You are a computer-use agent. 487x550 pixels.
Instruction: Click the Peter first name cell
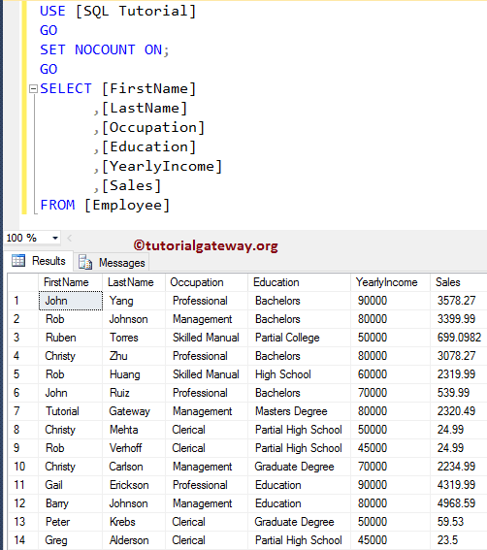pyautogui.click(x=70, y=522)
